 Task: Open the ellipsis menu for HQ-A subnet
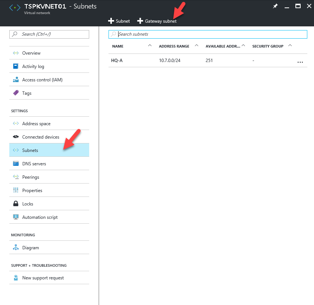click(300, 62)
